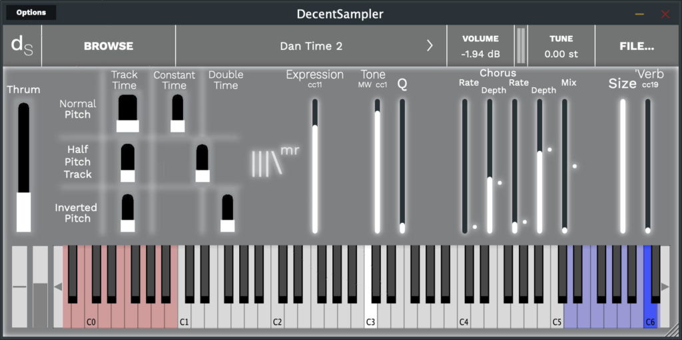Screen dimensions: 682x340
Task: Click the pitch bend wheel
Action: coord(19,287)
